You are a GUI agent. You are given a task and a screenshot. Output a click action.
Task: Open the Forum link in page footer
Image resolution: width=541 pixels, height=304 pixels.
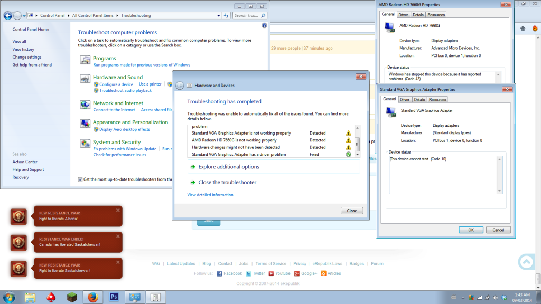(x=377, y=264)
